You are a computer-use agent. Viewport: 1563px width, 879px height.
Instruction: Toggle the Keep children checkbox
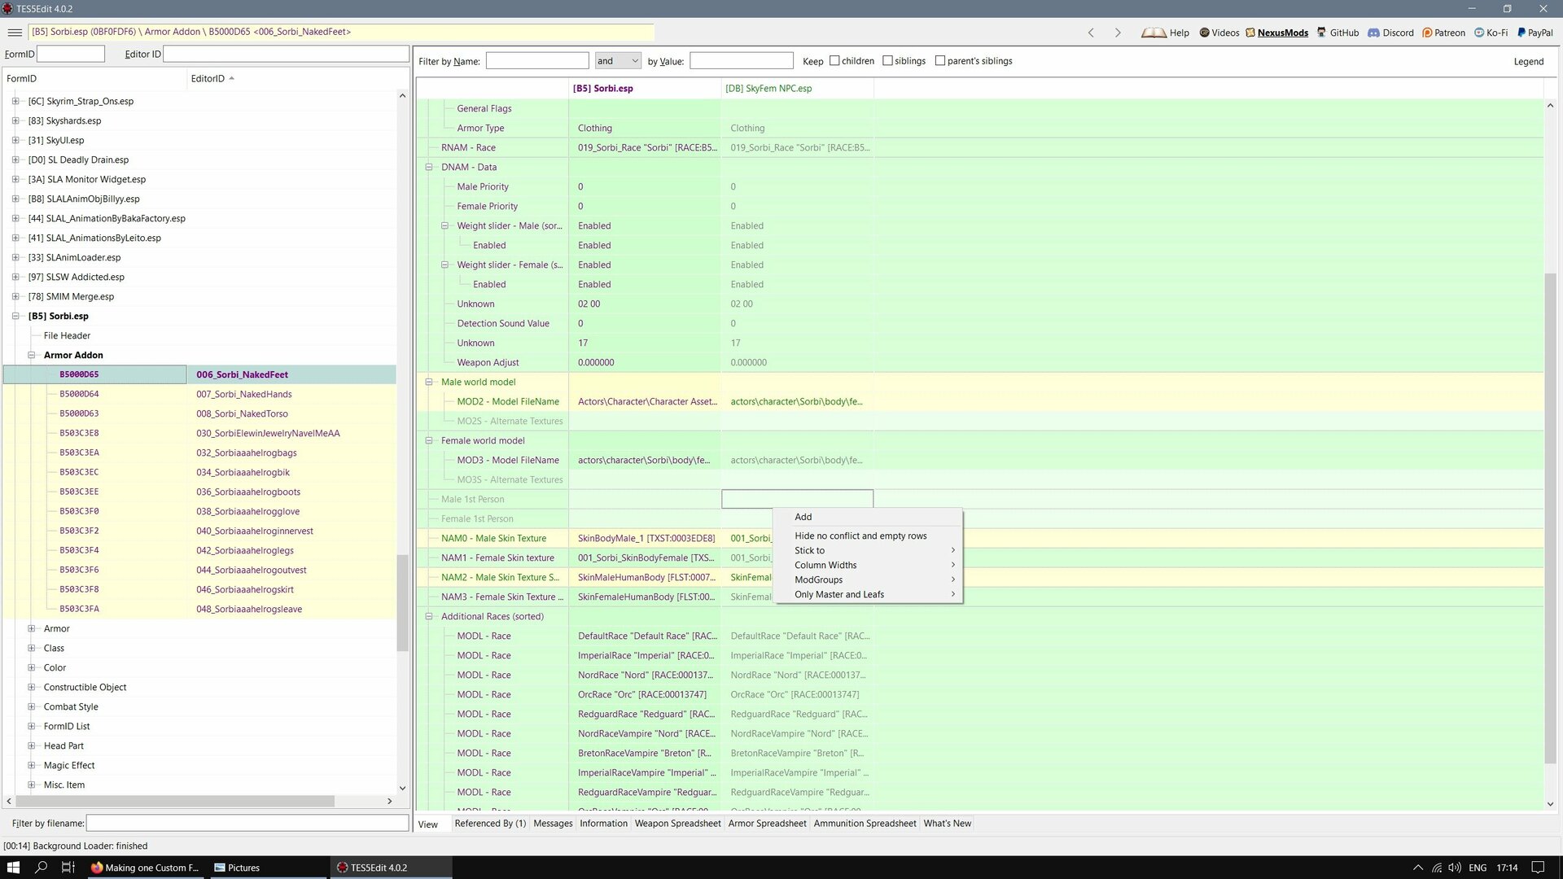coord(834,61)
